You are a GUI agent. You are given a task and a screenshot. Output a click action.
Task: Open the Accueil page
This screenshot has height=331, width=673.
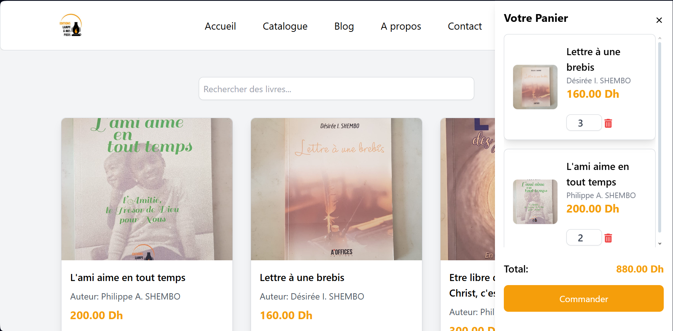click(x=220, y=26)
